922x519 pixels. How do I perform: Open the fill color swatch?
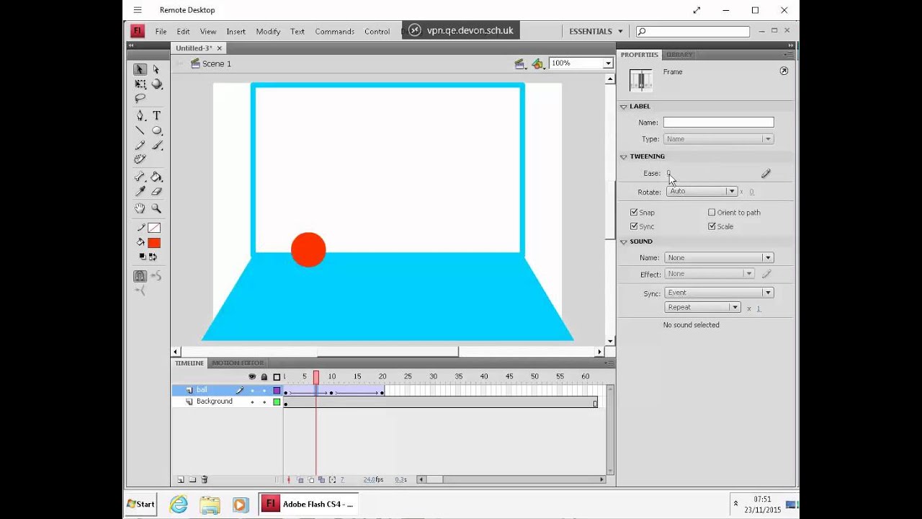154,243
